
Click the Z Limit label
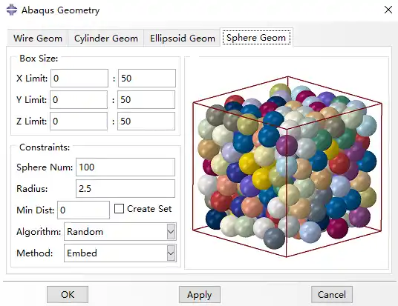click(31, 122)
